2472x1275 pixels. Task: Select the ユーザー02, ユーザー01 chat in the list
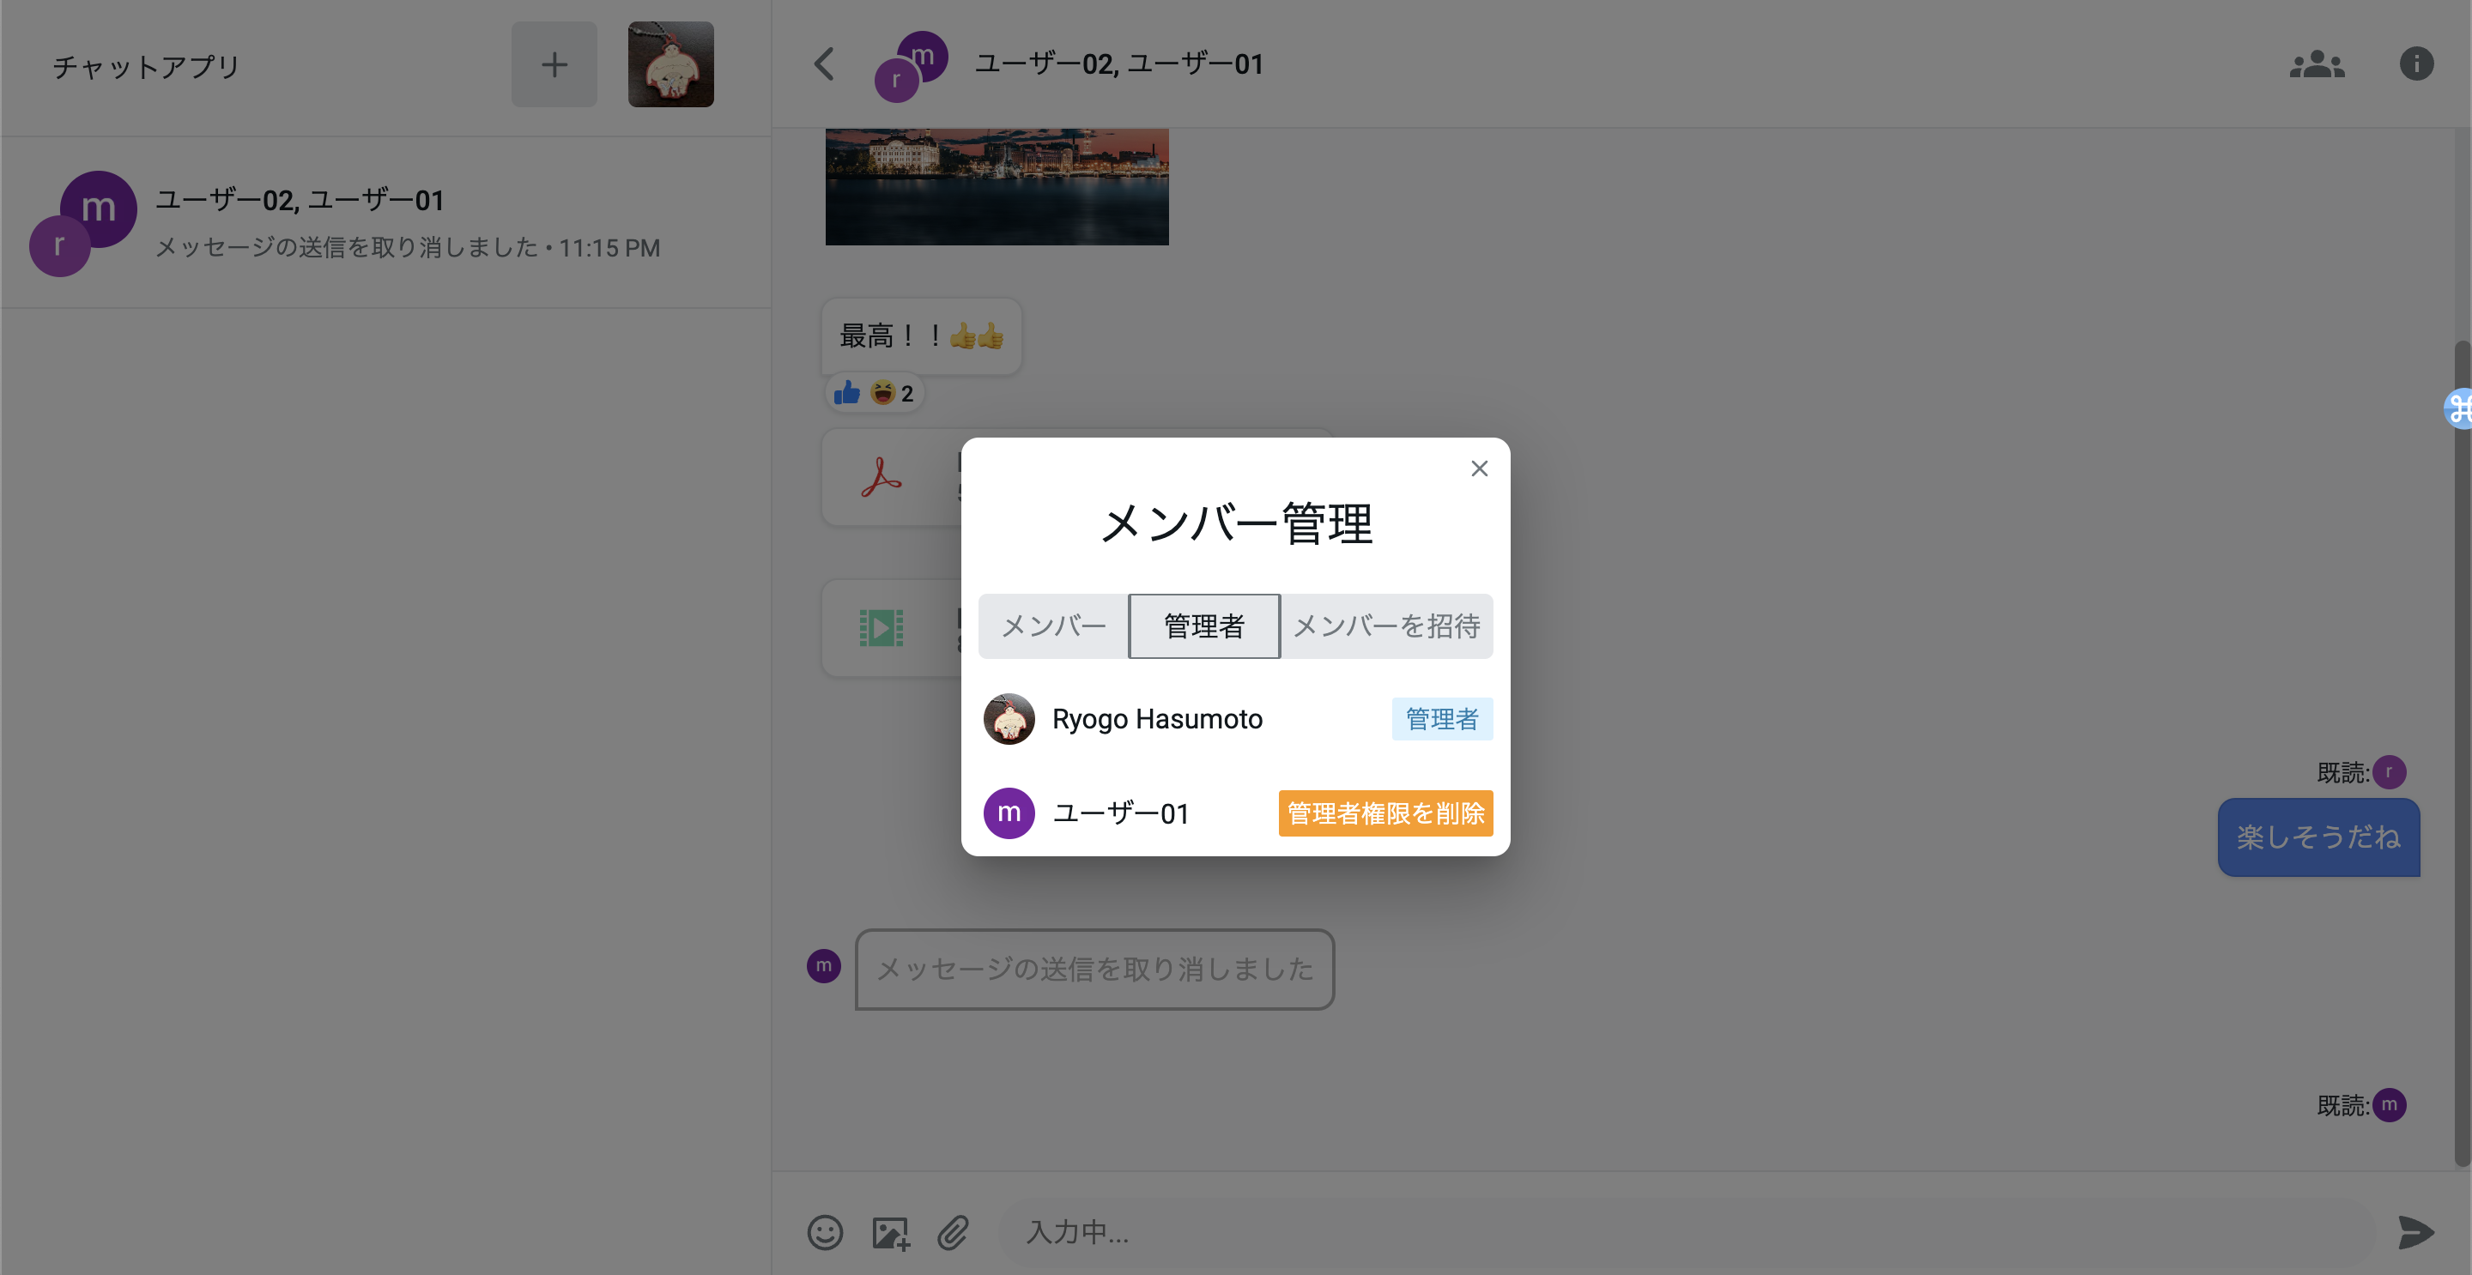coord(384,222)
